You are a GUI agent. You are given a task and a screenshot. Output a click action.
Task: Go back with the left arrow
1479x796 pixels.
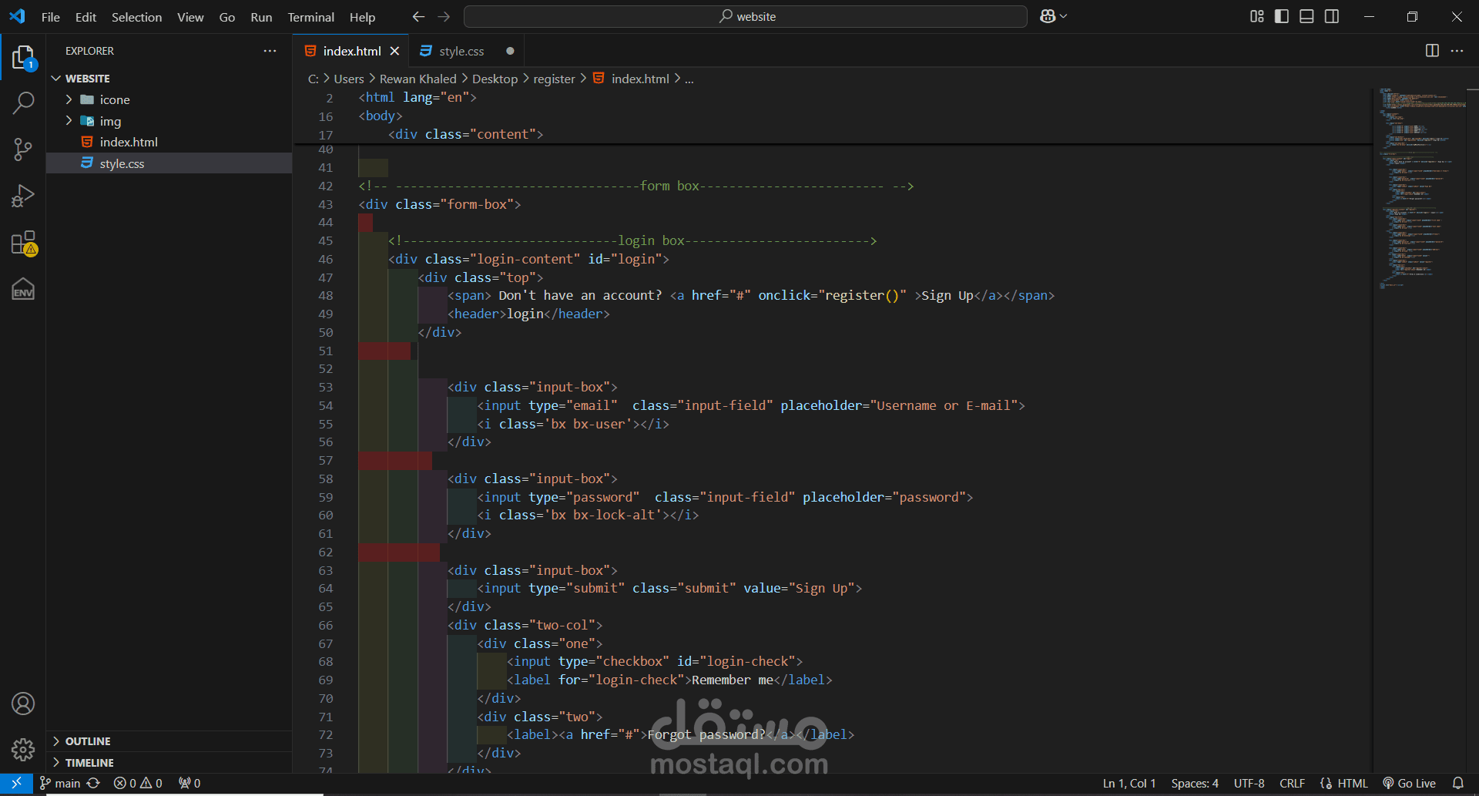(418, 16)
